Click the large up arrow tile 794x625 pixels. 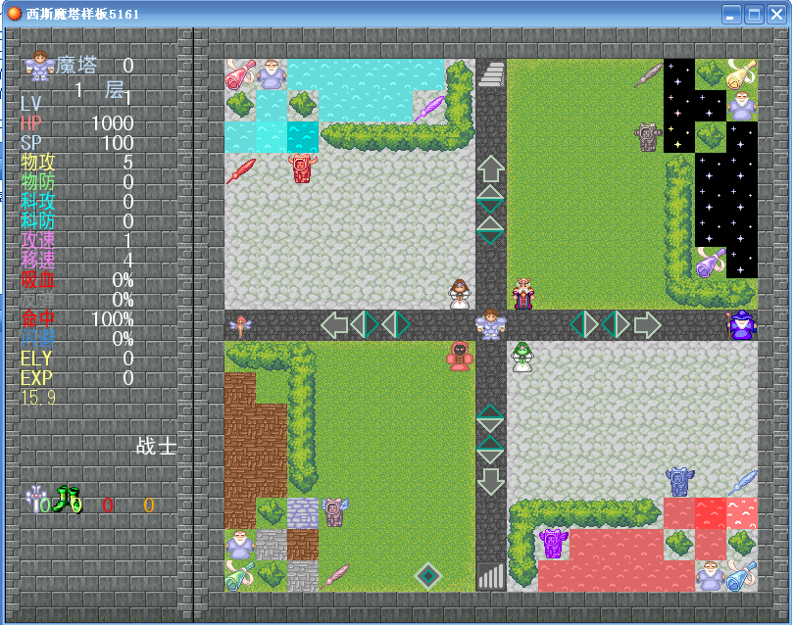tap(491, 168)
